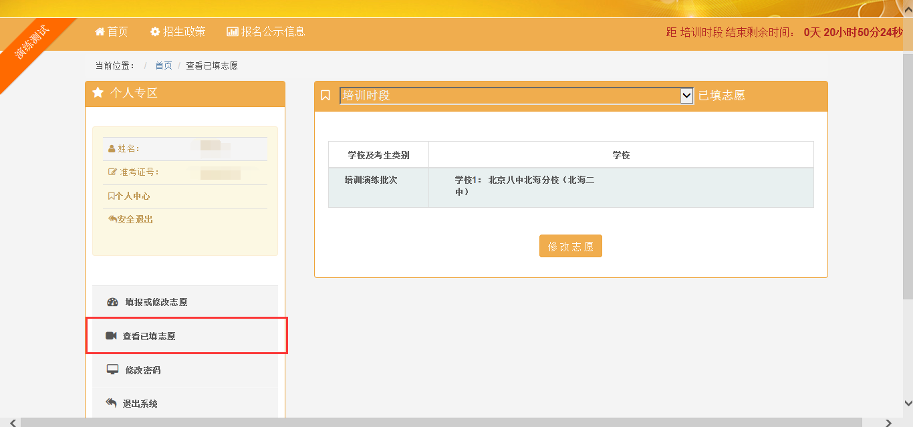
Task: Click the 安全退出 link
Action: click(134, 219)
